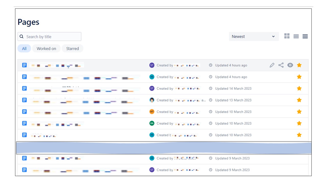Click the page icon of ST's page updated 9 March
This screenshot has width=327, height=184.
point(24,170)
